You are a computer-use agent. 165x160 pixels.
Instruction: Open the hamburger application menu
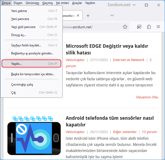(x=158, y=27)
